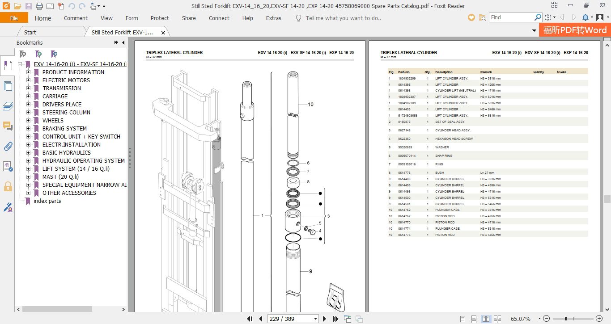Click the previous view icon in status bar

pyautogui.click(x=348, y=319)
